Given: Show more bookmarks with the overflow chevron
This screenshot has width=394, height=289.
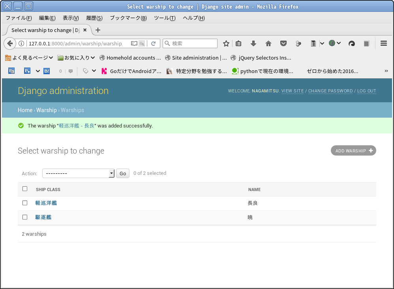Looking at the screenshot, I should (386, 71).
